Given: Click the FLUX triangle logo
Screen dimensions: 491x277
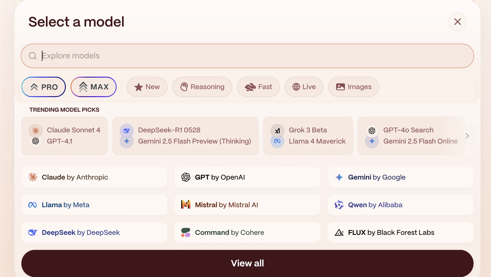Looking at the screenshot, I should click(x=339, y=232).
